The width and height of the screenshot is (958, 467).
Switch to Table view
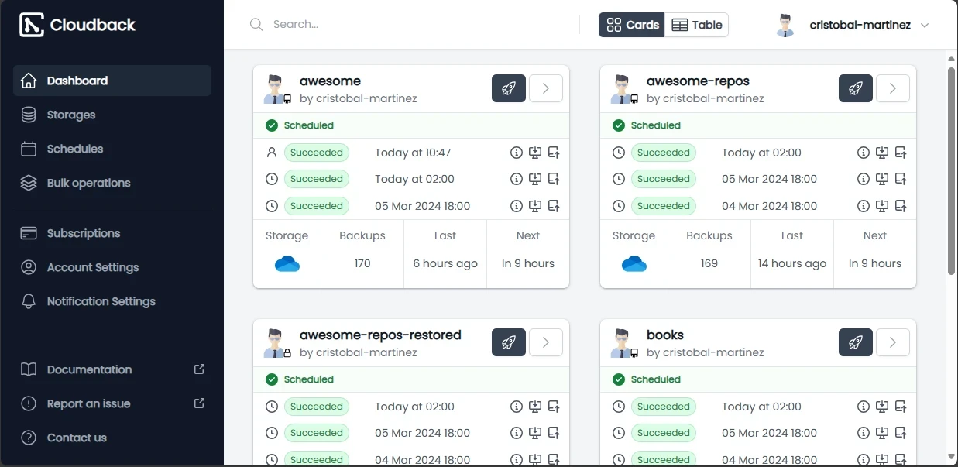tap(697, 25)
